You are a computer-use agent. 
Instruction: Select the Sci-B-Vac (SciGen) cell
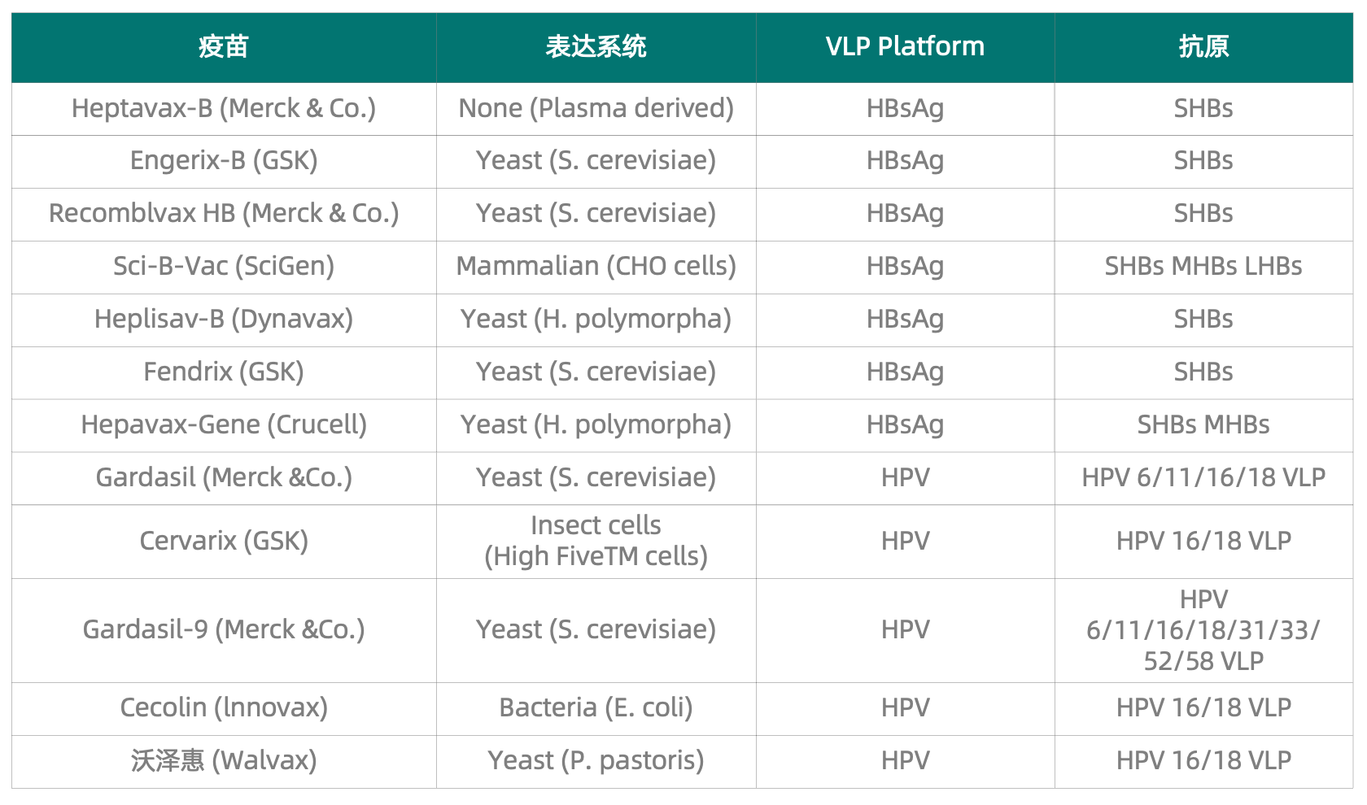point(224,267)
